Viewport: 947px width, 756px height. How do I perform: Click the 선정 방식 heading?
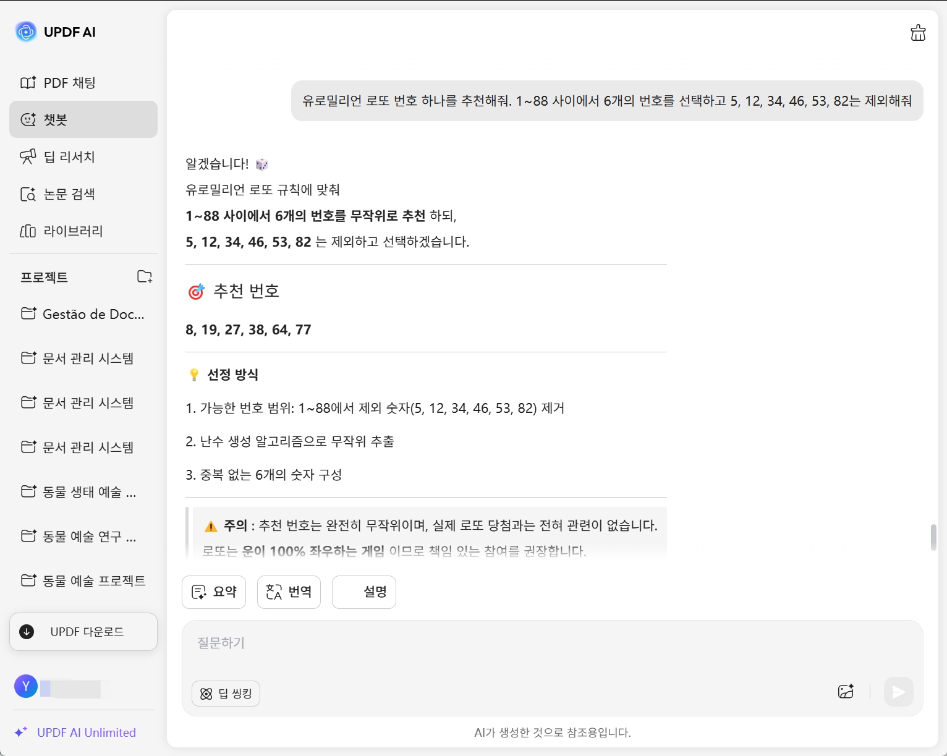[233, 375]
